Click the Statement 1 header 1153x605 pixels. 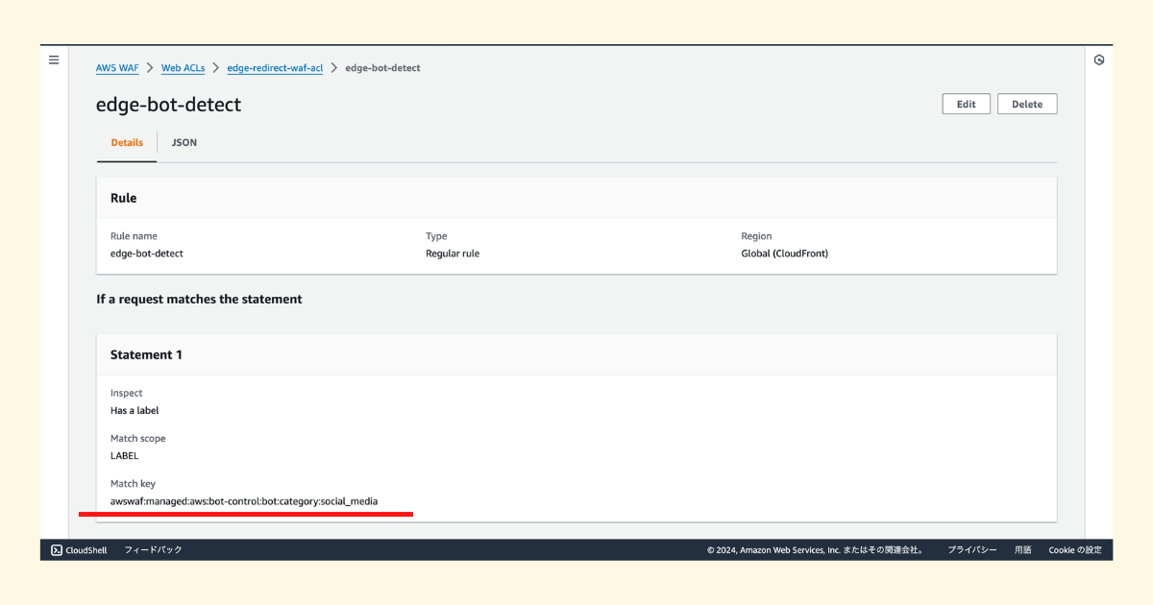pos(146,354)
